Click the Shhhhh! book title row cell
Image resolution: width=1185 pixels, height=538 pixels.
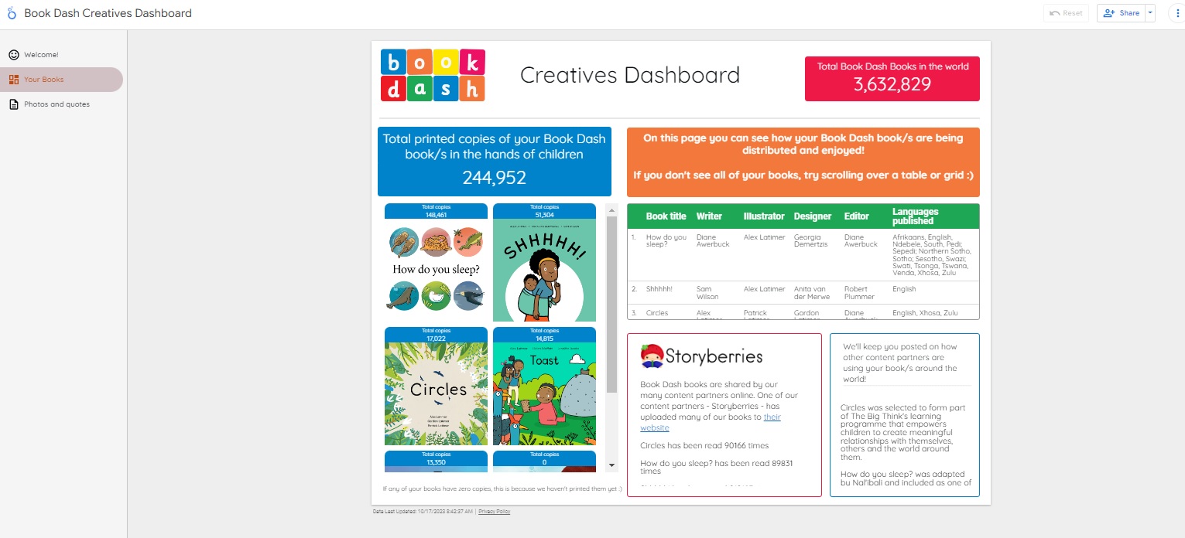point(659,289)
